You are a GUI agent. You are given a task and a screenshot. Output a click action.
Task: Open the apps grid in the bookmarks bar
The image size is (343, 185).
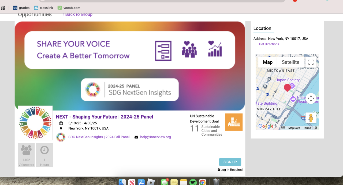3,8
